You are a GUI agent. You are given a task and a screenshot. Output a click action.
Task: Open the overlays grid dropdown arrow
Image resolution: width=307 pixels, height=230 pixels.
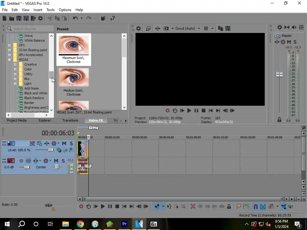212,28
